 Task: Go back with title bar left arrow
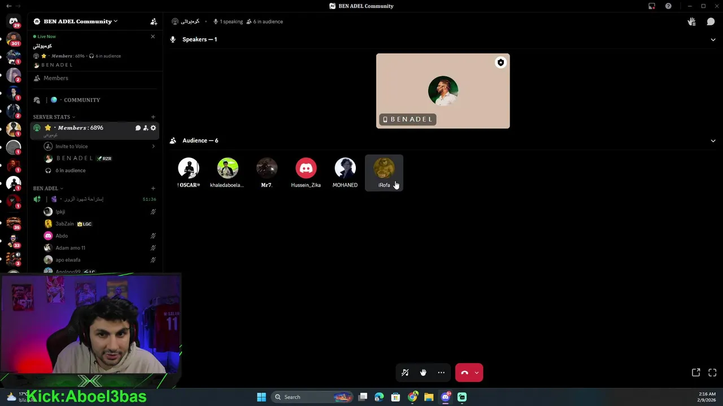8,6
